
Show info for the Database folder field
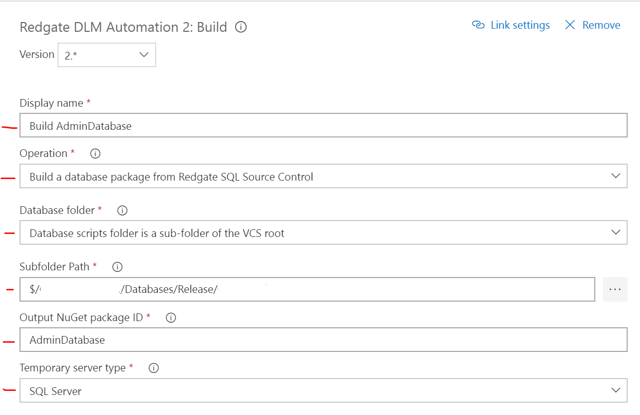point(122,210)
